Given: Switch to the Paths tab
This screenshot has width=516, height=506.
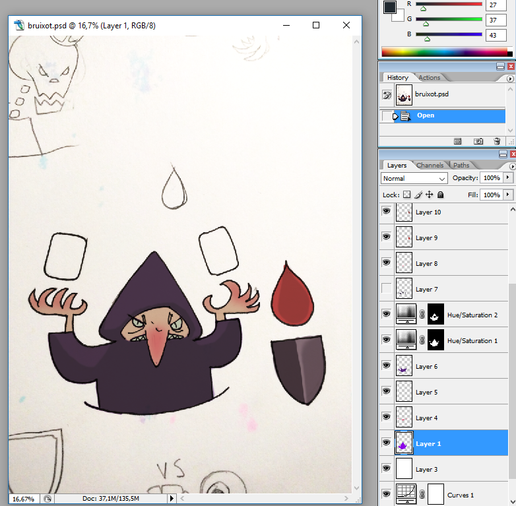Looking at the screenshot, I should (x=461, y=165).
